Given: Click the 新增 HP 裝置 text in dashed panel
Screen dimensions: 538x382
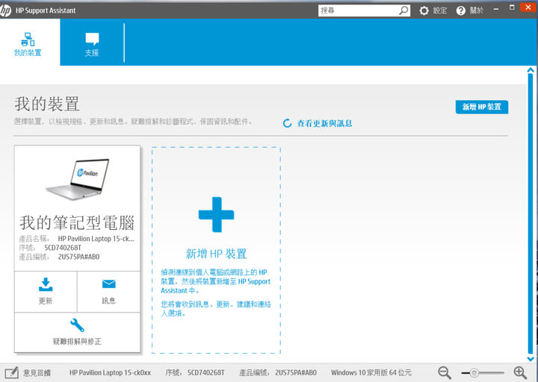Looking at the screenshot, I should (x=216, y=254).
